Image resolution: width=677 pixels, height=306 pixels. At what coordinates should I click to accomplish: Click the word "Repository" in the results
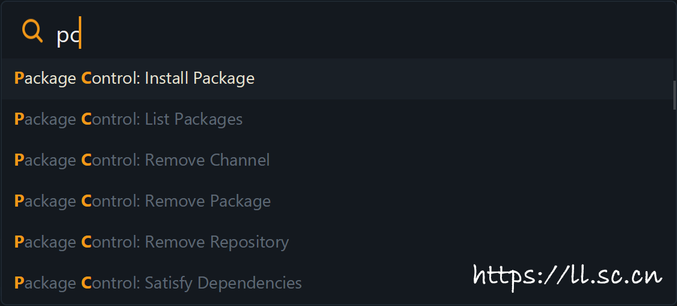pyautogui.click(x=249, y=242)
